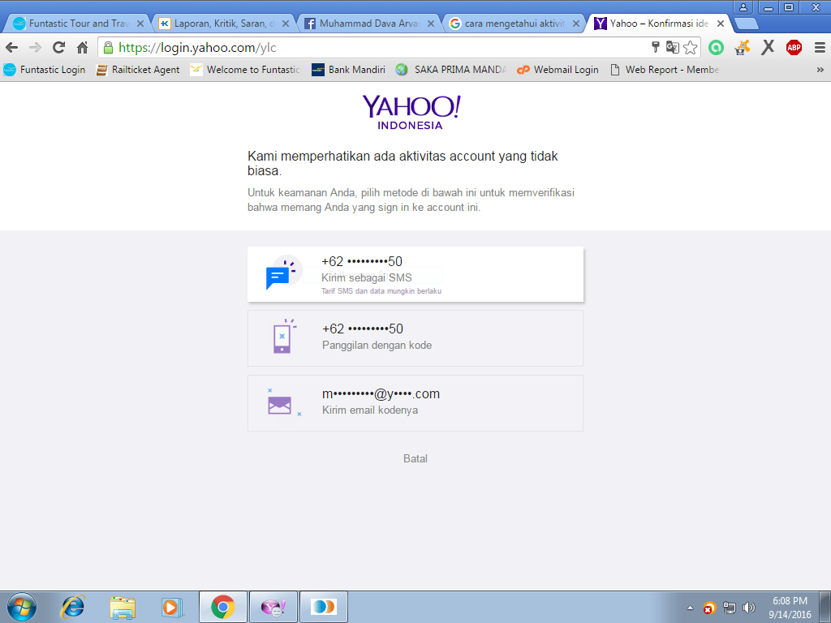This screenshot has width=831, height=623.
Task: Close the Google search tab
Action: coord(576,24)
